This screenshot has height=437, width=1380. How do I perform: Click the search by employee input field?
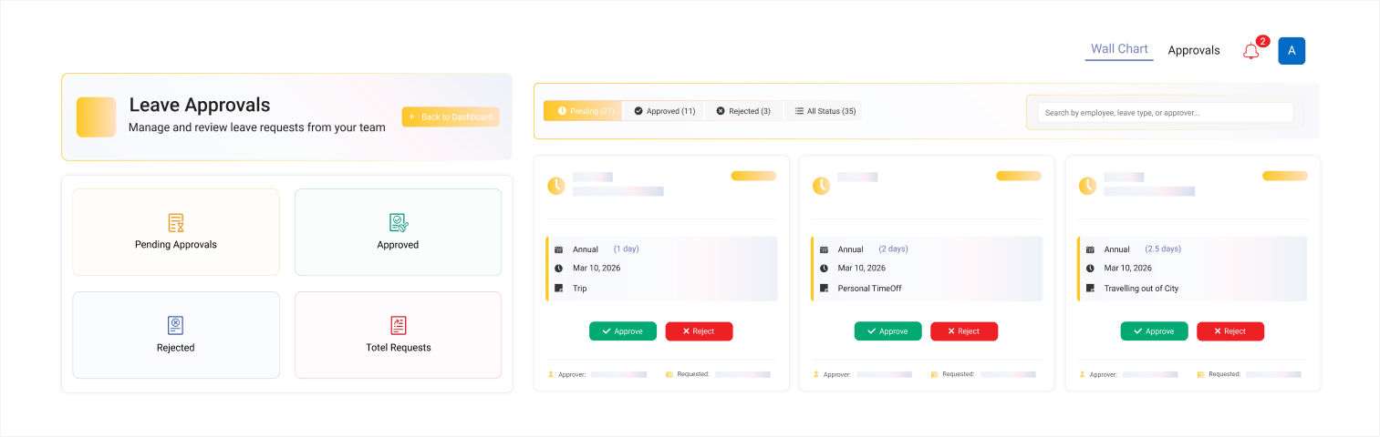pos(1165,113)
